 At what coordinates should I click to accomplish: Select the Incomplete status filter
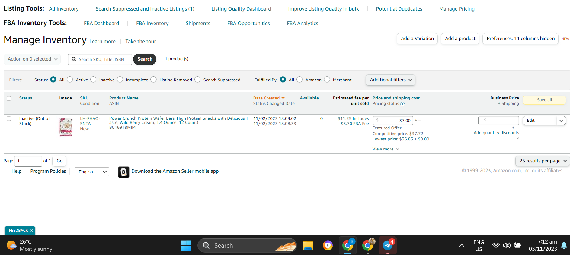pyautogui.click(x=120, y=80)
